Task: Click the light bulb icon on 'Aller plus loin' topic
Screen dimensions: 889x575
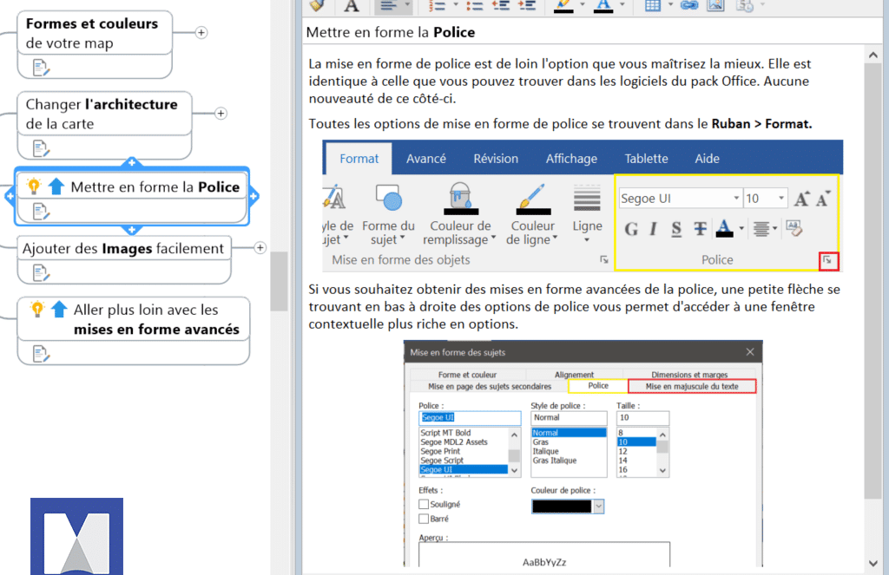Action: tap(36, 310)
